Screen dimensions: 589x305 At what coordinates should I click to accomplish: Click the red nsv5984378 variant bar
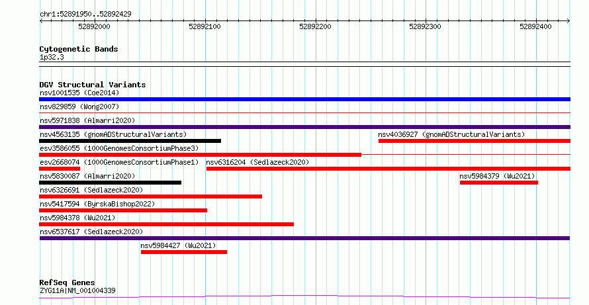pos(166,224)
